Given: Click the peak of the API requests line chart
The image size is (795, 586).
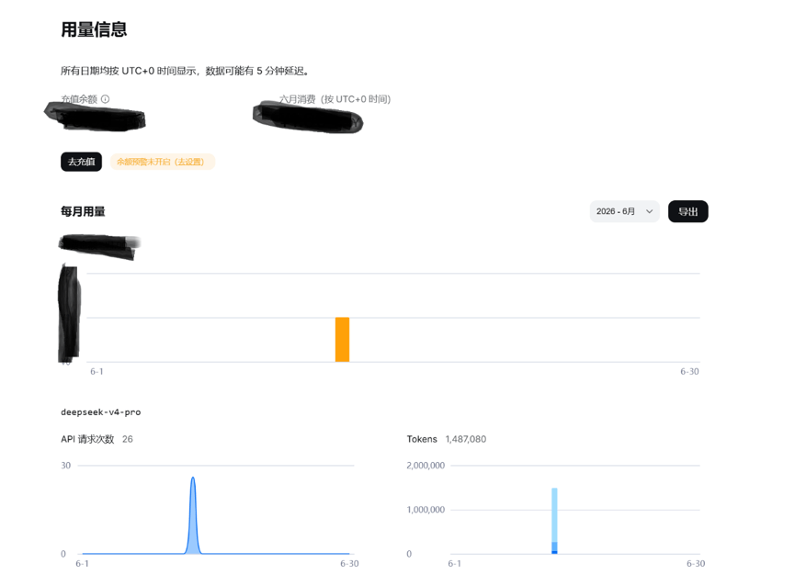Looking at the screenshot, I should (193, 479).
